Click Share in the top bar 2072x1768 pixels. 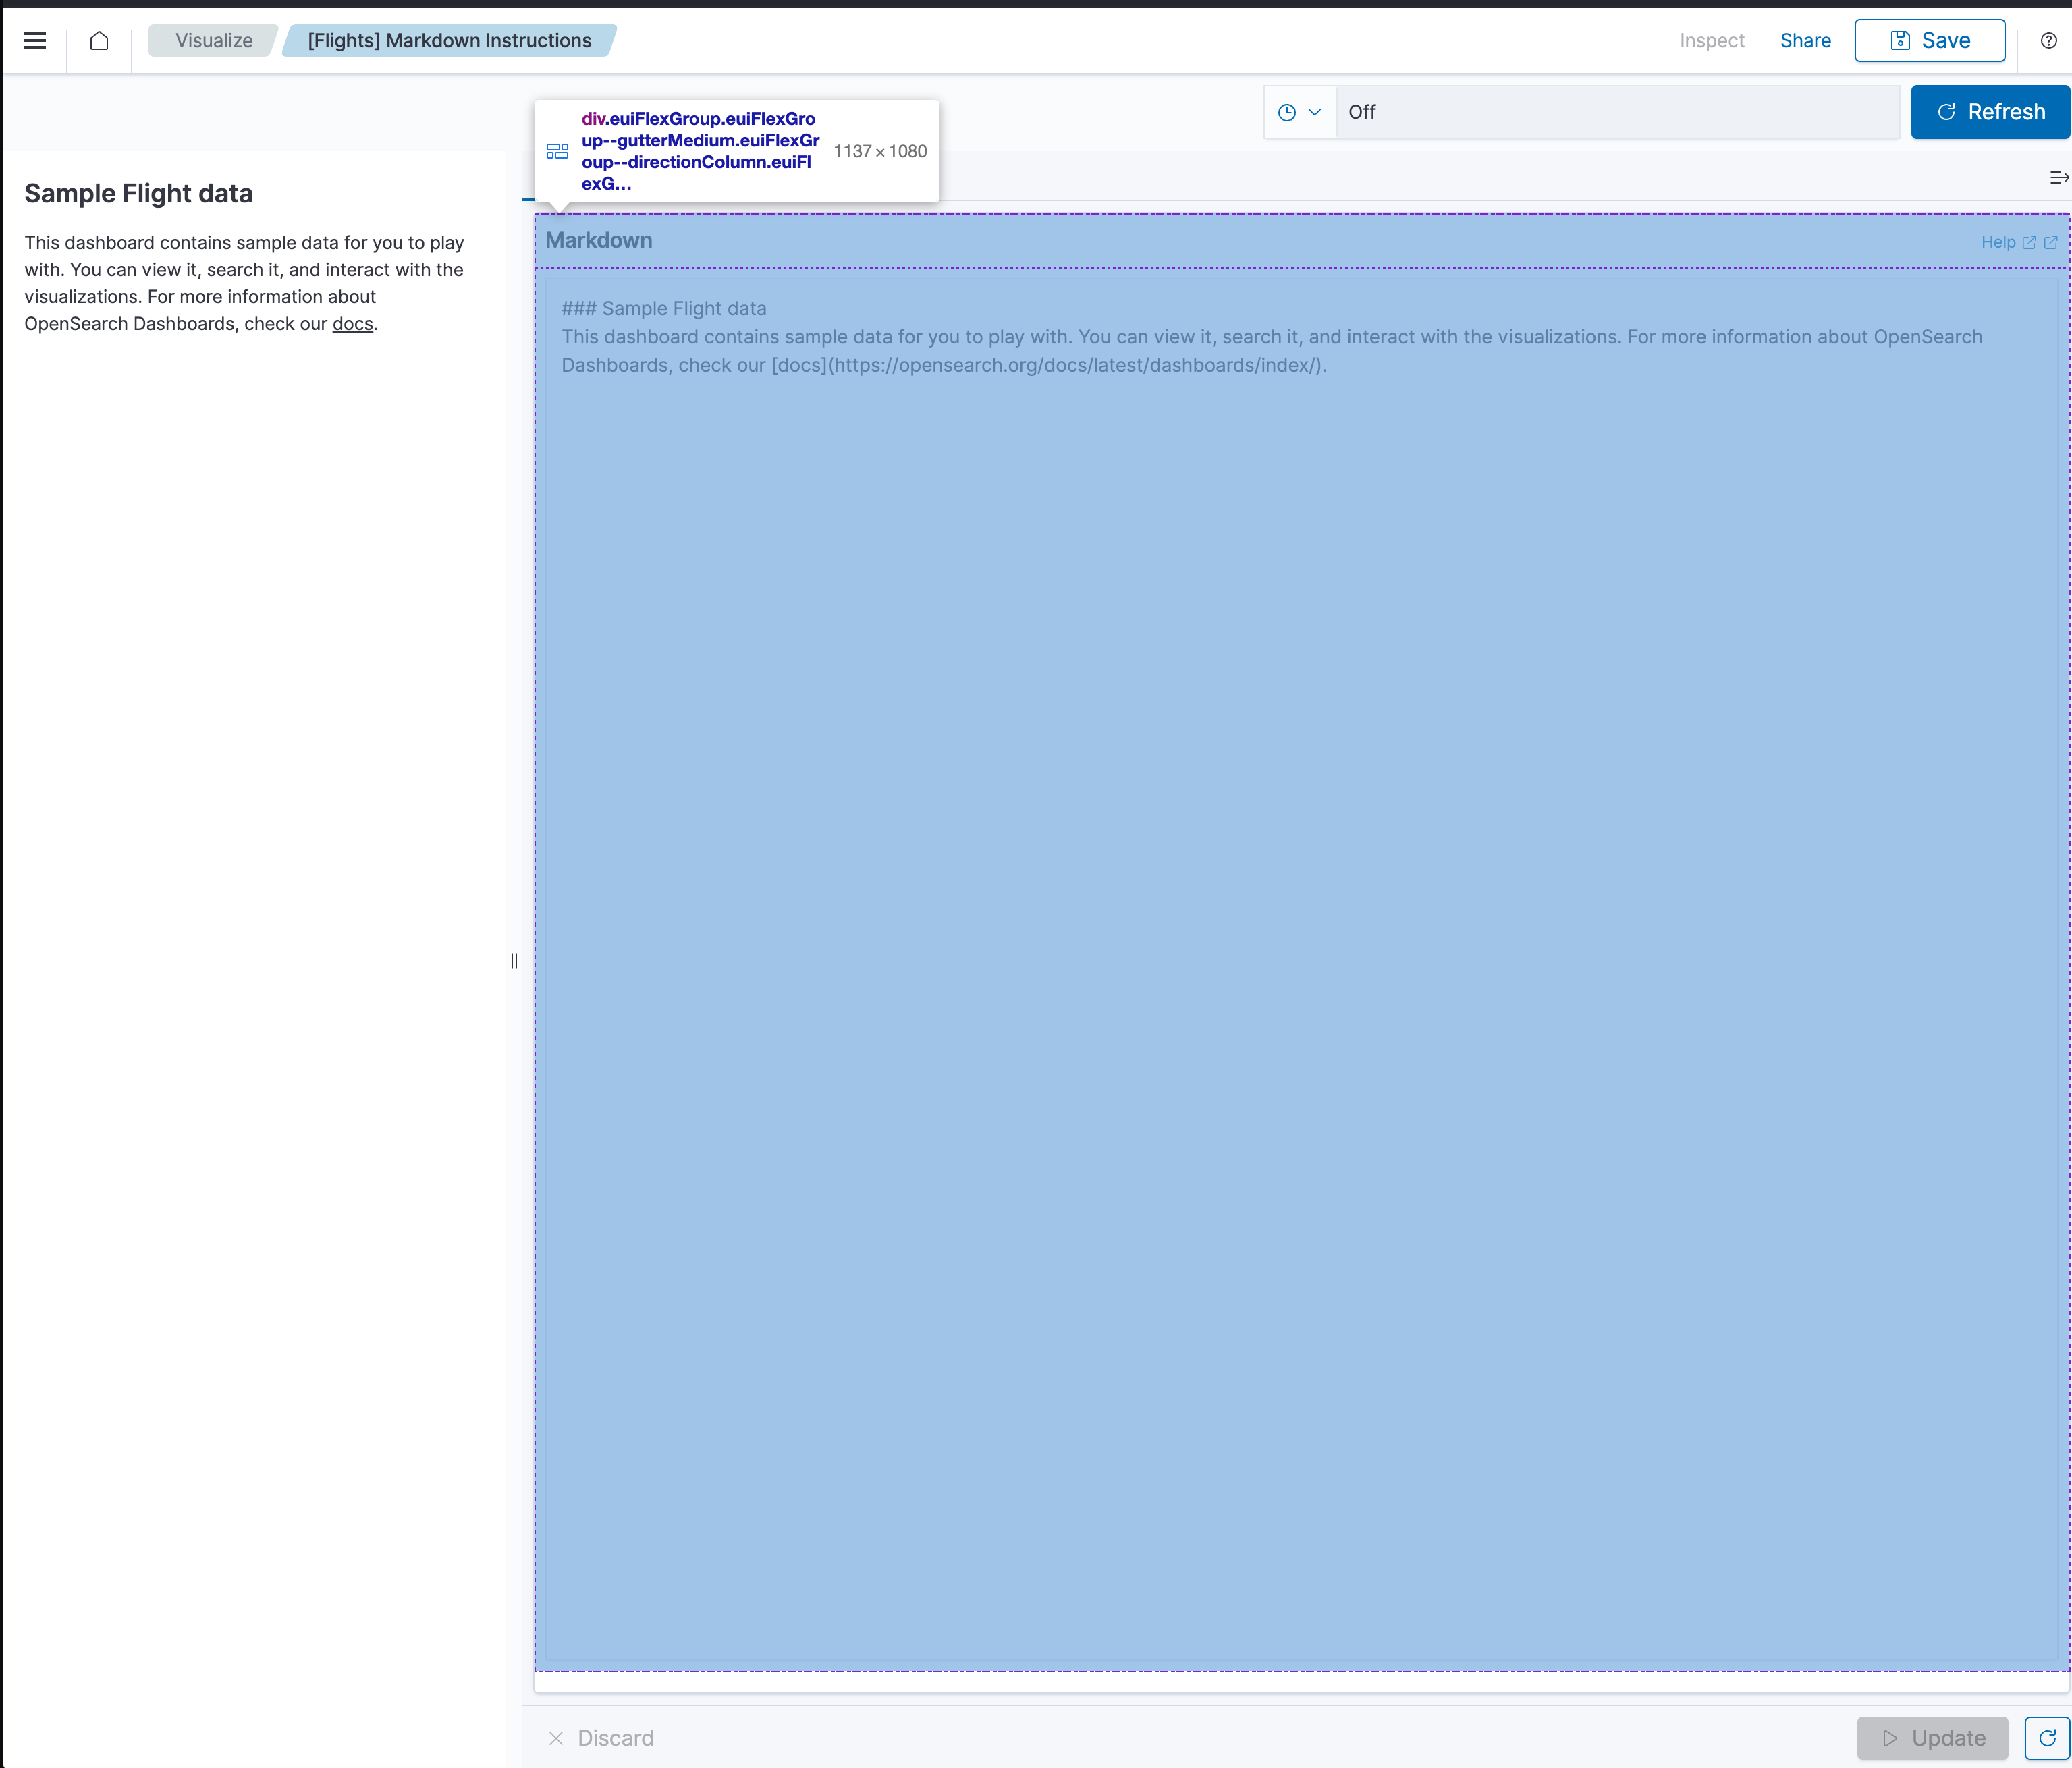(x=1805, y=41)
